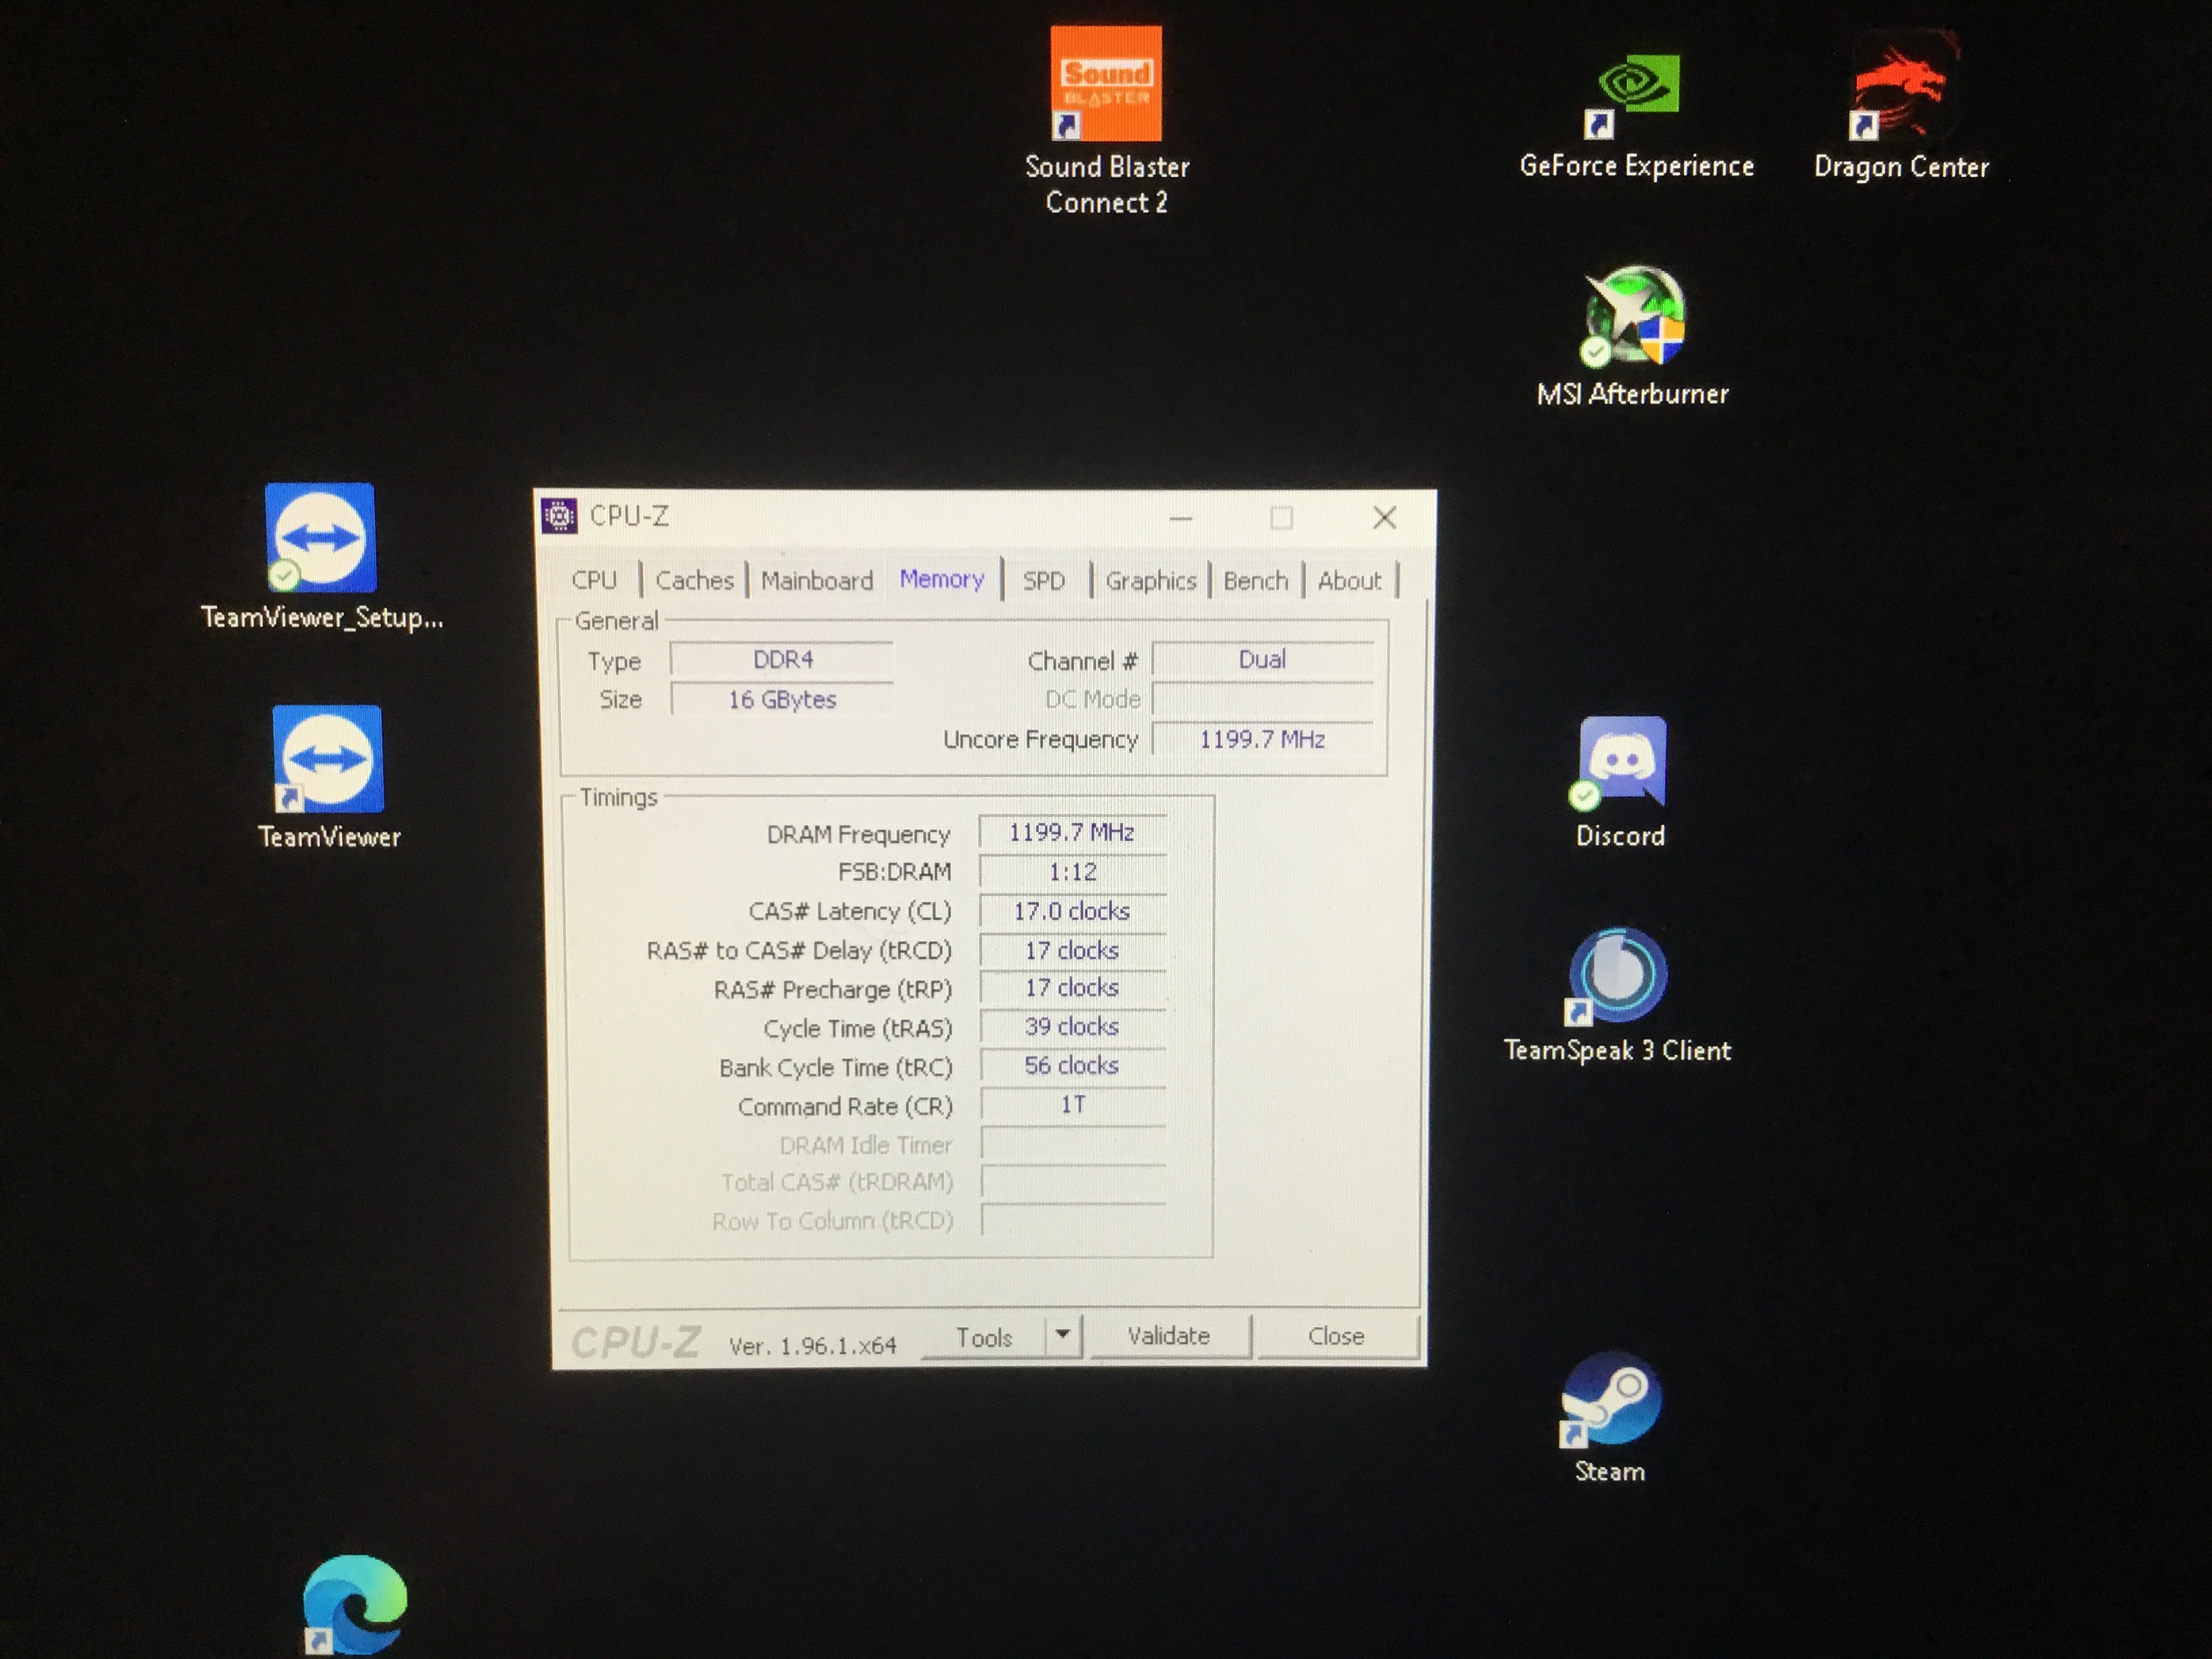
Task: Open Dragon Center shortcut
Action: pos(1901,88)
